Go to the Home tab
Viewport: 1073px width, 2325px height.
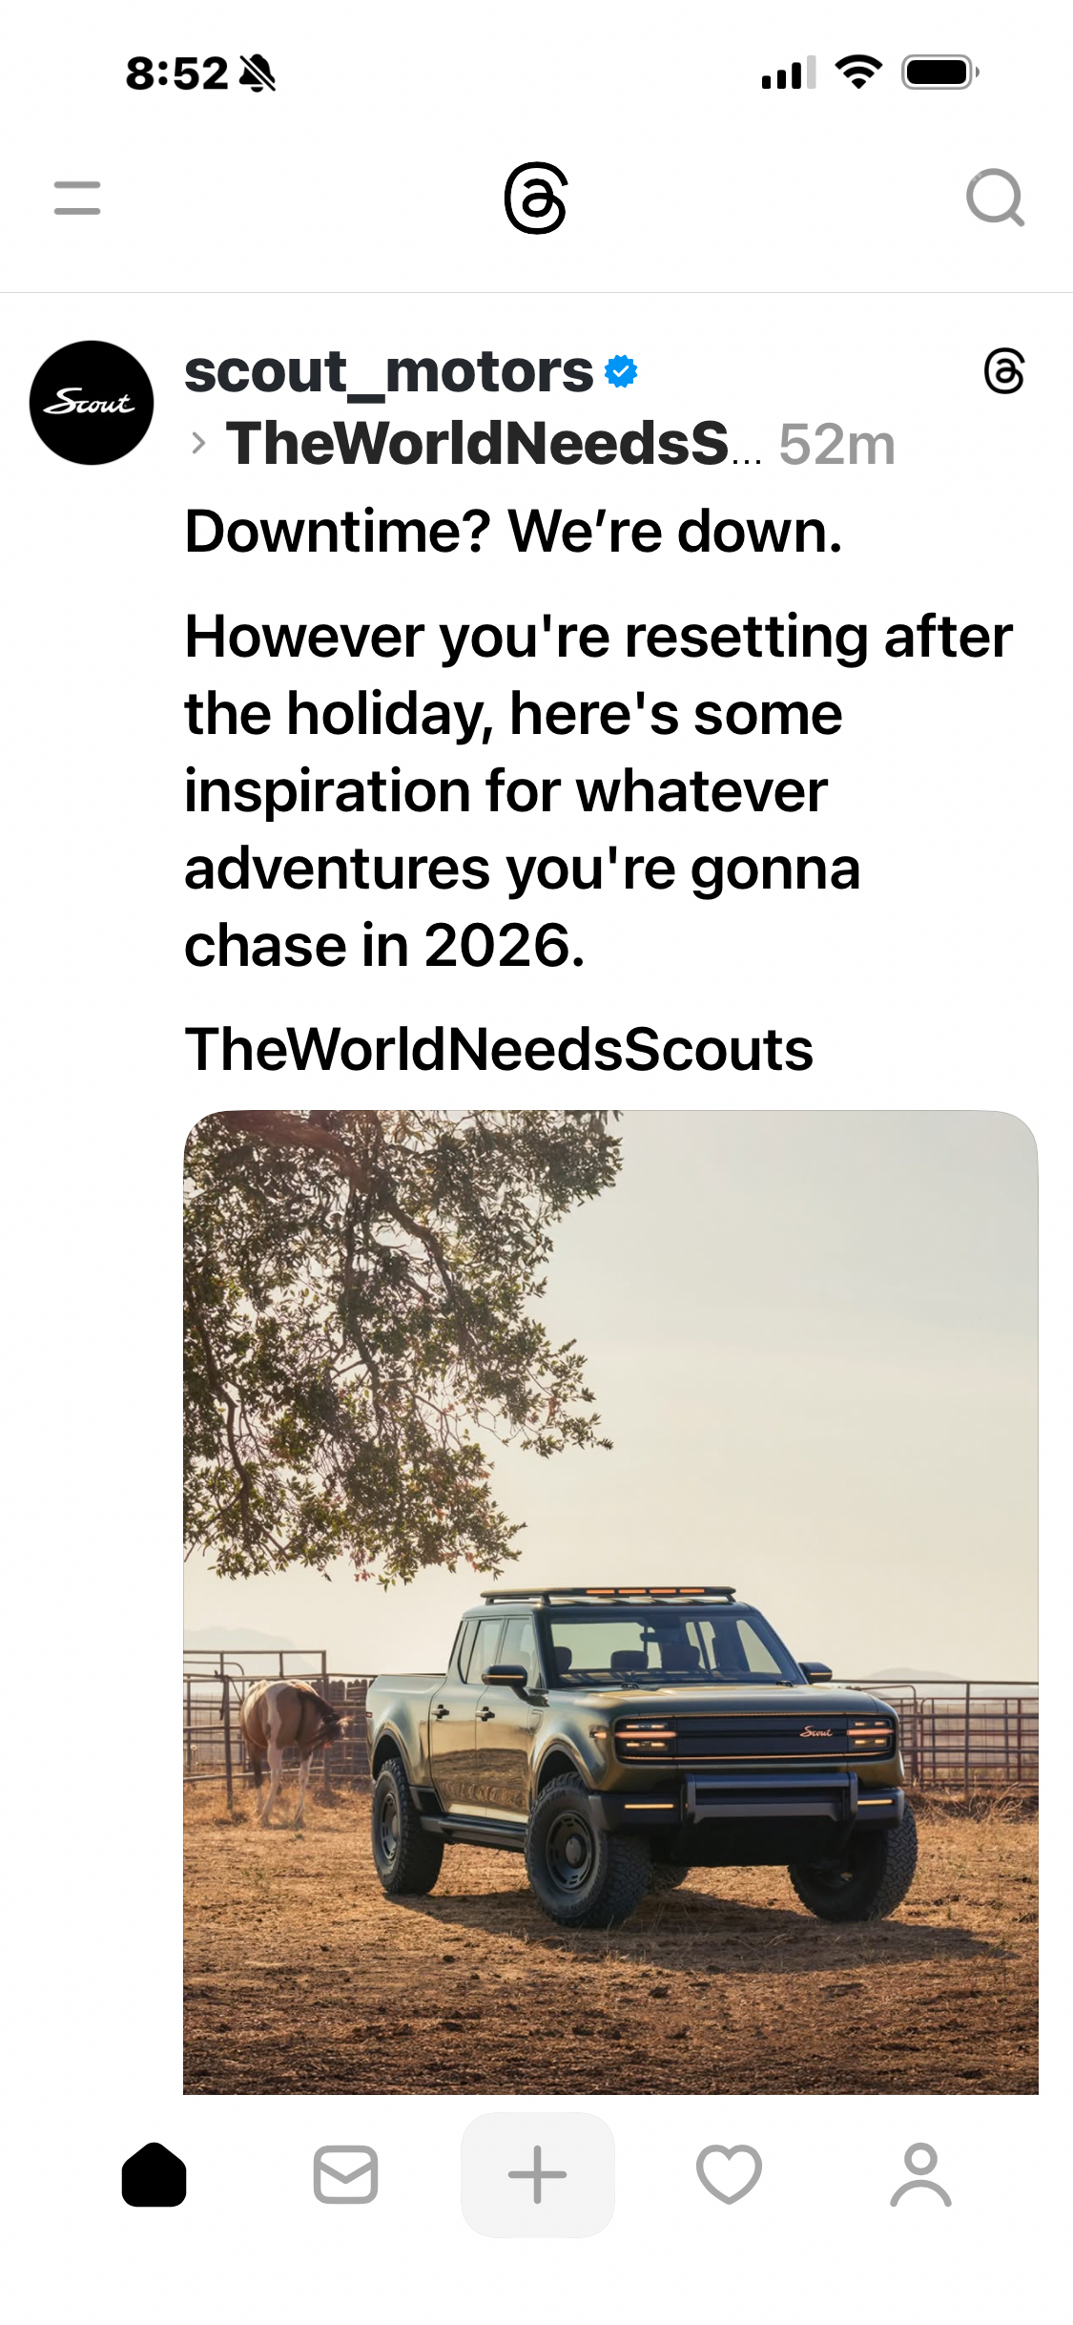tap(154, 2175)
